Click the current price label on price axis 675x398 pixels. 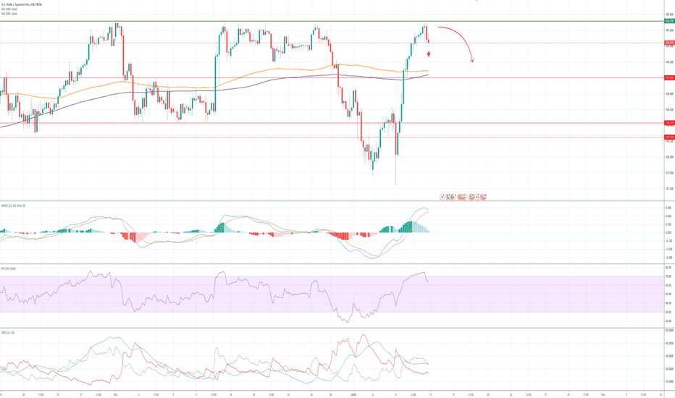pos(669,43)
